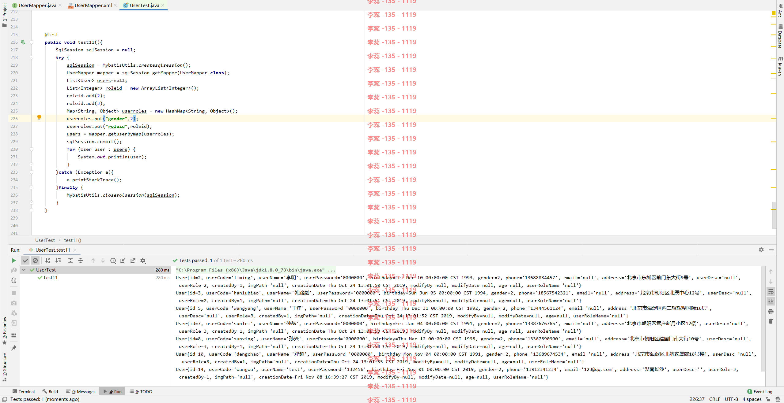Toggle Show Ignored tests button

[x=35, y=261]
